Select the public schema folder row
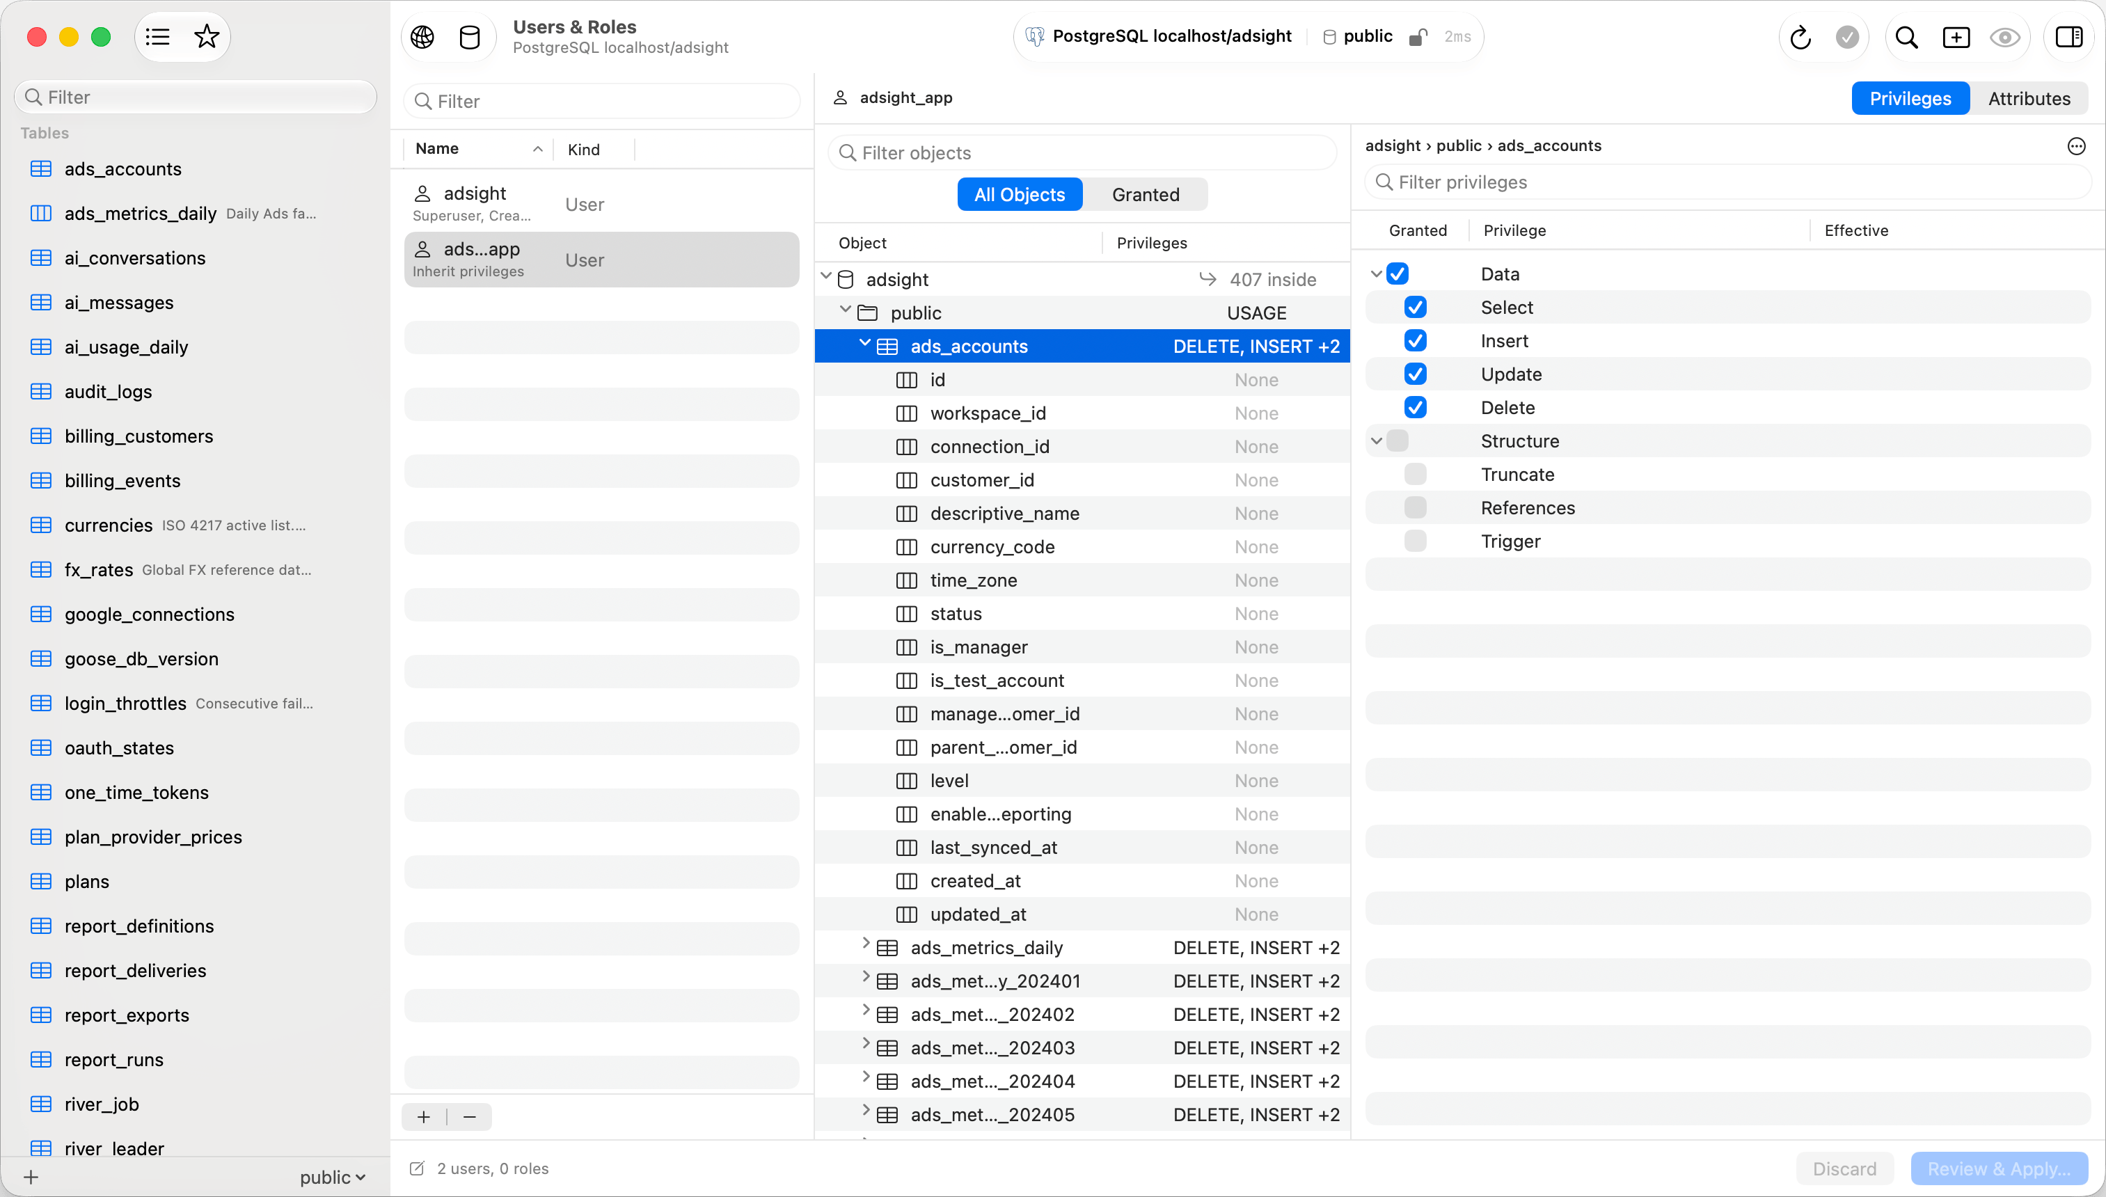The image size is (2106, 1197). click(x=1082, y=312)
